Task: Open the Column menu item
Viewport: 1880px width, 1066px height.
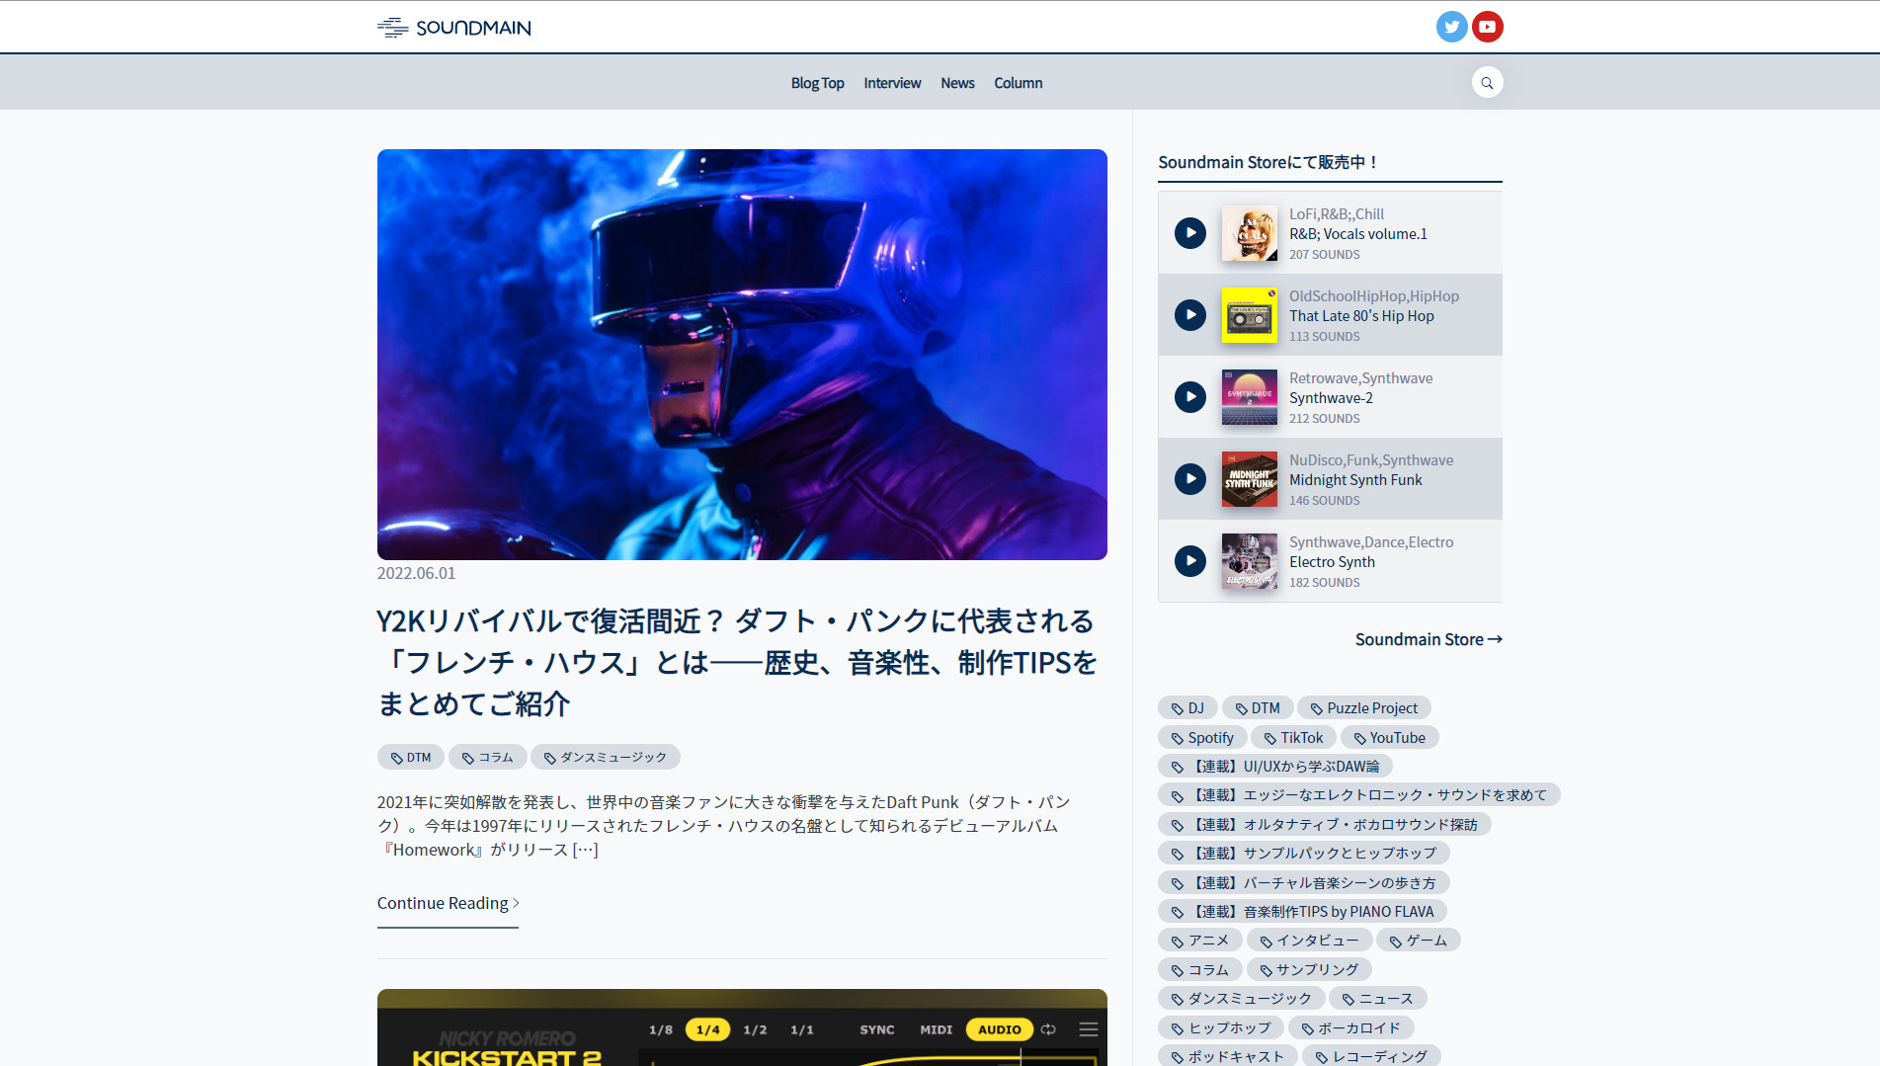Action: (x=1018, y=83)
